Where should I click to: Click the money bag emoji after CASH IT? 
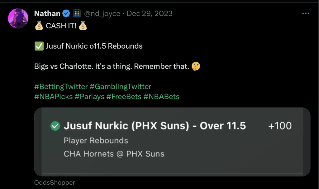pyautogui.click(x=83, y=26)
